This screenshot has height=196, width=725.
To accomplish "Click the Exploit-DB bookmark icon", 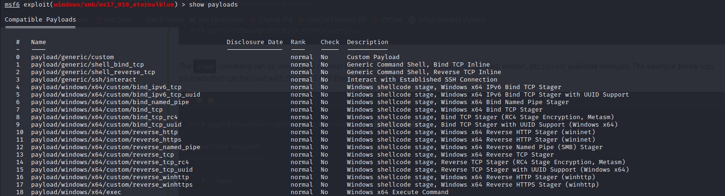I will [254, 20].
